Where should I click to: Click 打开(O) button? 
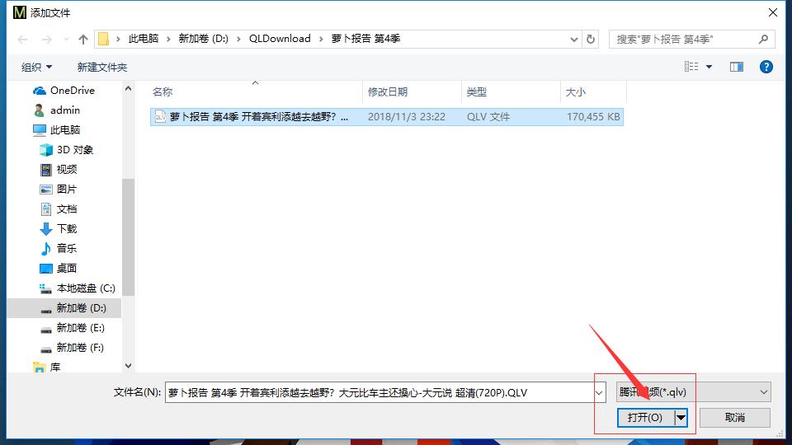pos(645,418)
